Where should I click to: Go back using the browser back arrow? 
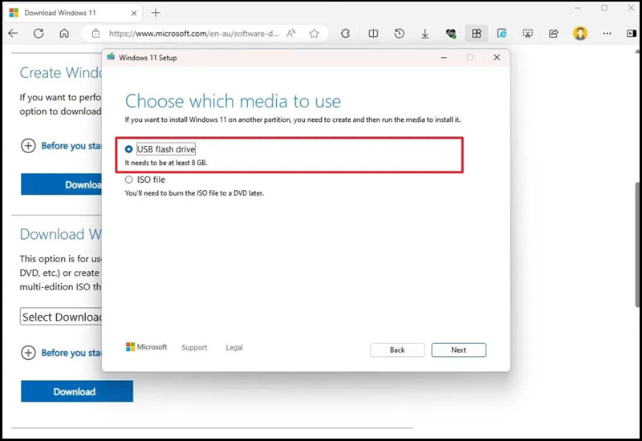point(13,34)
